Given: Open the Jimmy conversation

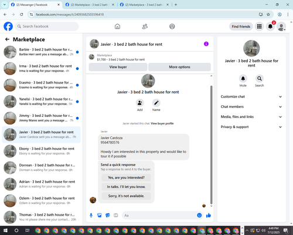Looking at the screenshot, I should coord(41,118).
